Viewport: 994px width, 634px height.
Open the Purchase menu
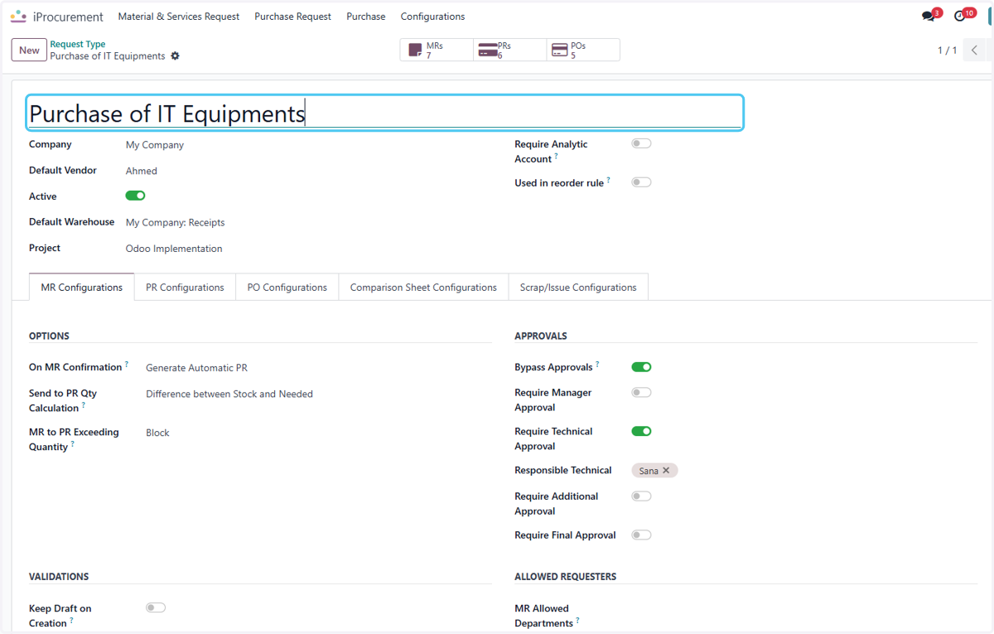(366, 17)
